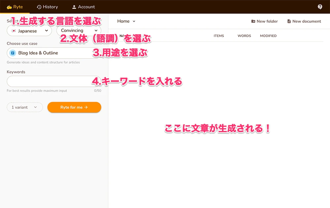Click the Ryte for me button
Image resolution: width=330 pixels, height=208 pixels.
(x=74, y=107)
